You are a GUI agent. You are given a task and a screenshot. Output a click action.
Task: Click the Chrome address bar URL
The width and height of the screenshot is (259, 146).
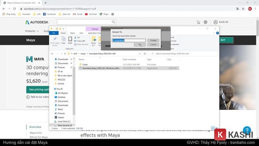tap(60, 9)
